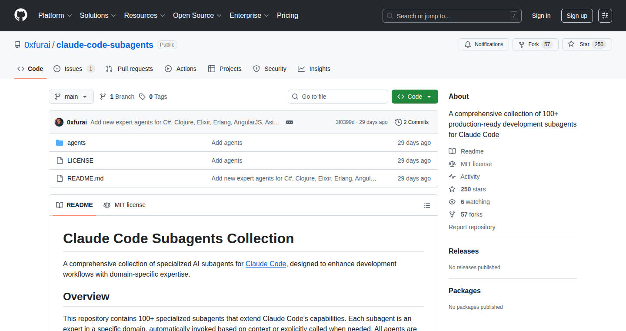This screenshot has height=331, width=626.
Task: Click the book icon beside Readme
Action: (452, 151)
